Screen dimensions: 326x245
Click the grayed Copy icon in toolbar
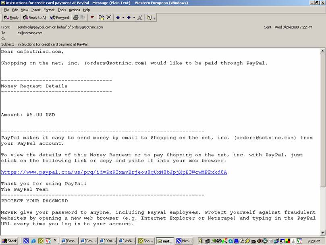(x=83, y=18)
